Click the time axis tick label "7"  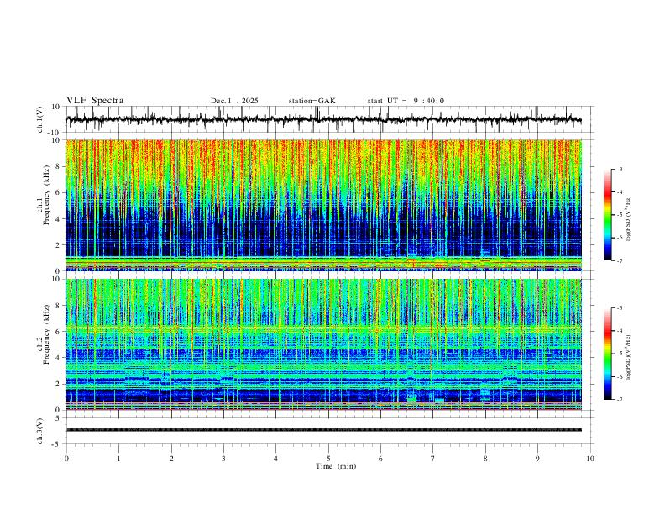[433, 459]
